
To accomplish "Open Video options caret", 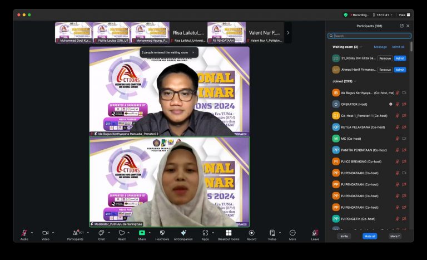I will tap(53, 233).
